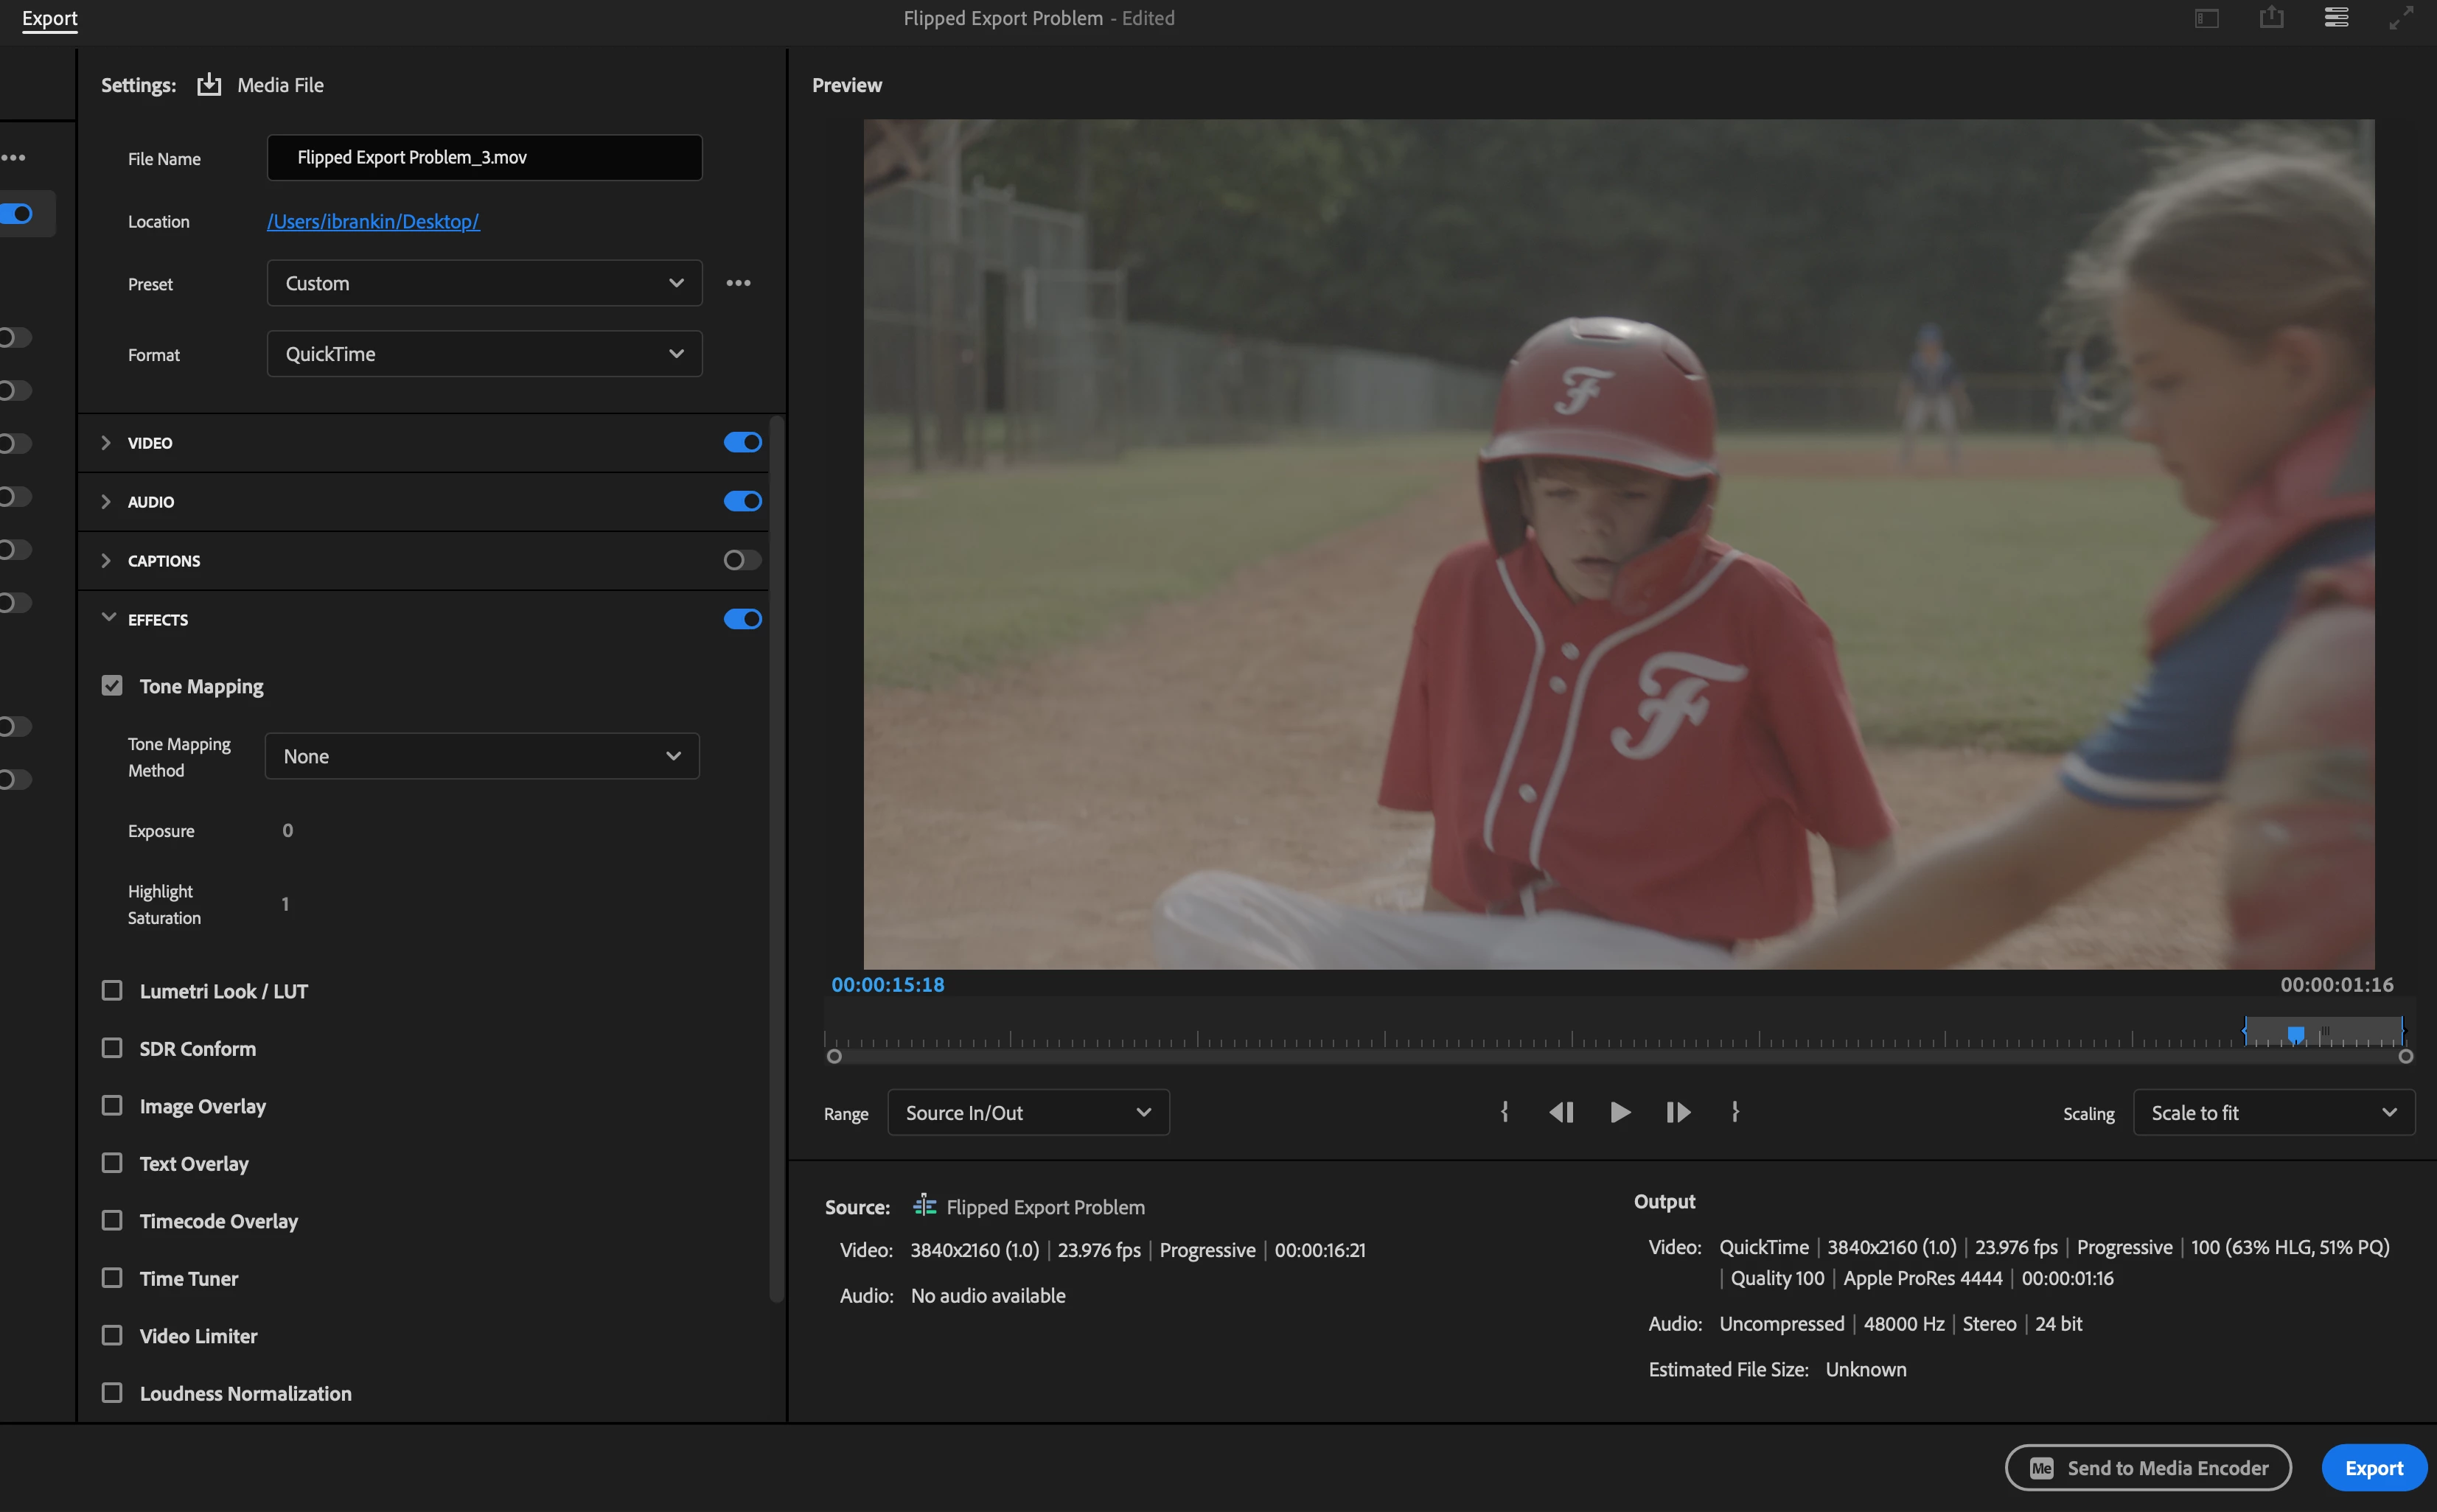Screen dimensions: 2437x1512
Task: Click the share icon in title bar
Action: point(2271,18)
